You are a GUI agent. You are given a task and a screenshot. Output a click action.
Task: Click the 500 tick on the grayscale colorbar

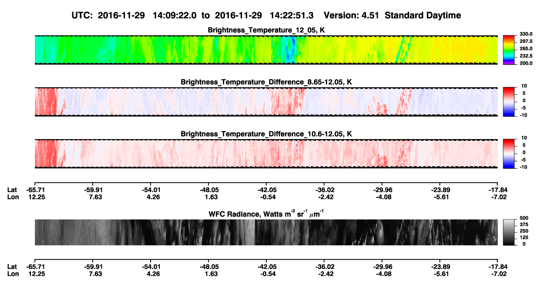pos(523,218)
